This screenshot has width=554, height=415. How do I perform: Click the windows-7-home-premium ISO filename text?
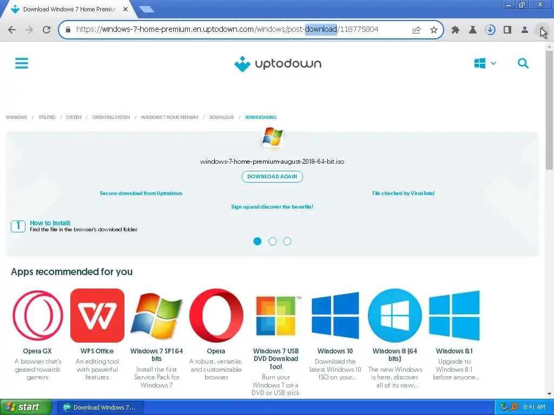coord(272,162)
